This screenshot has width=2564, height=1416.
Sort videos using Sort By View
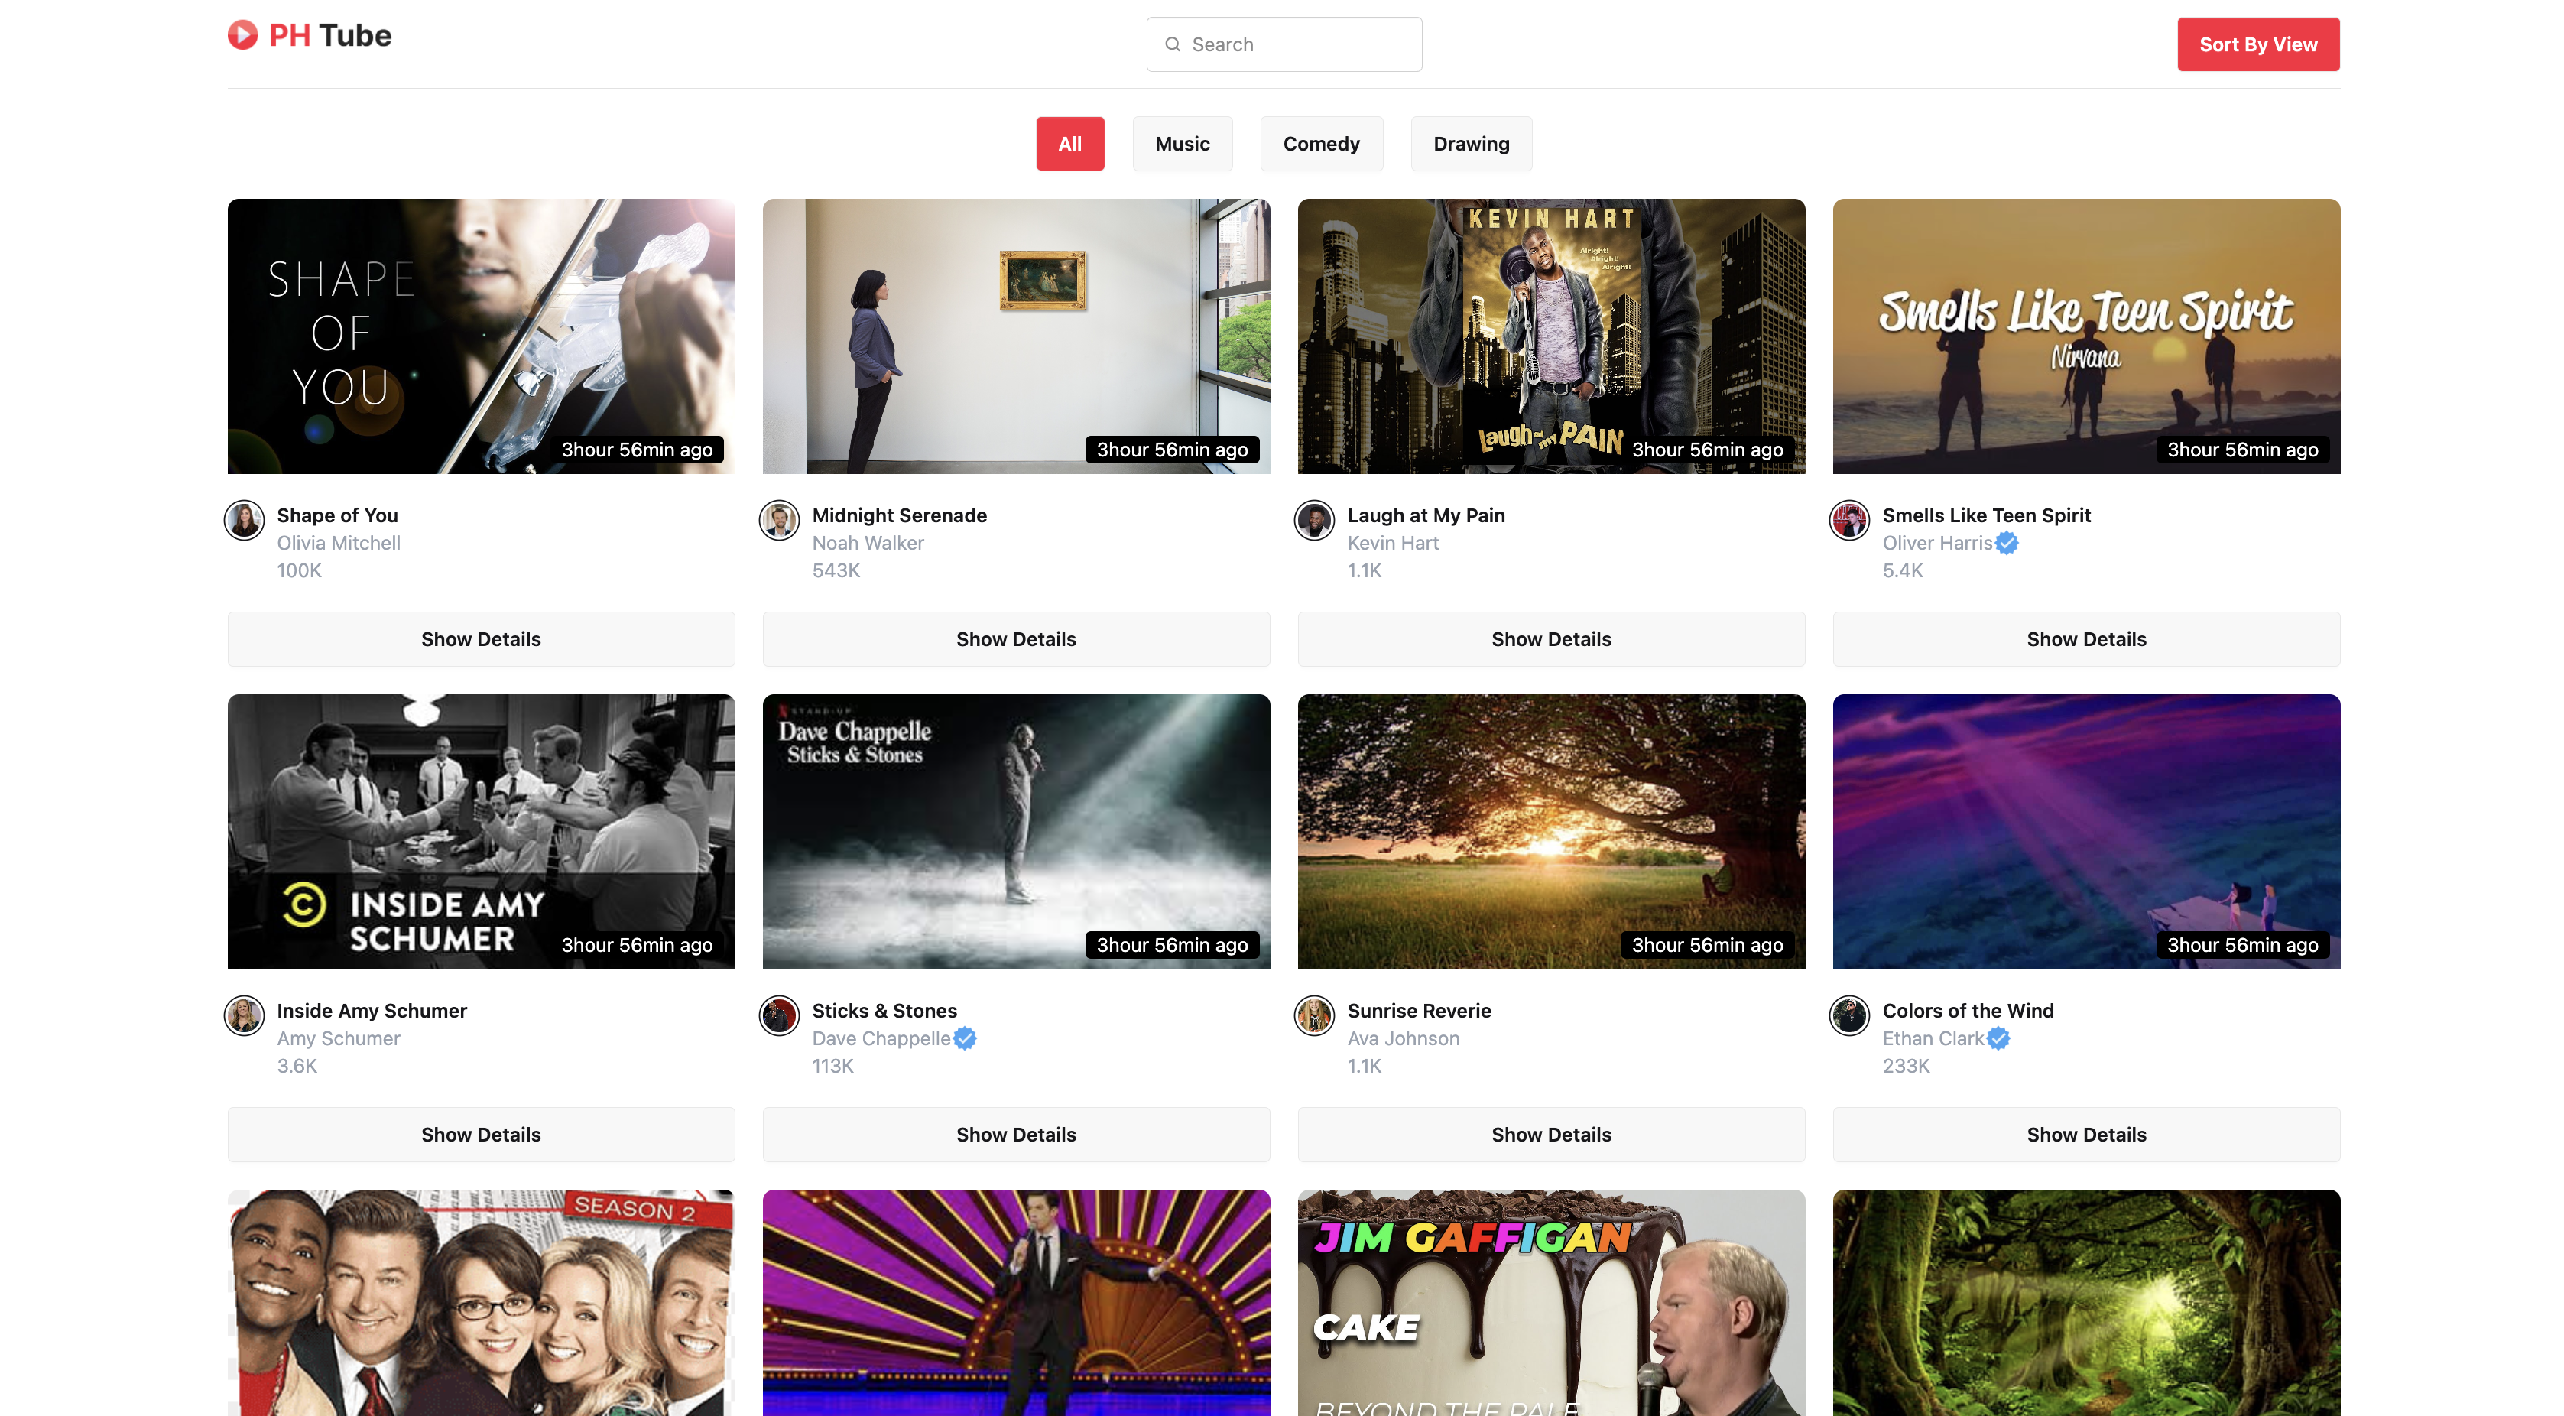click(x=2258, y=45)
